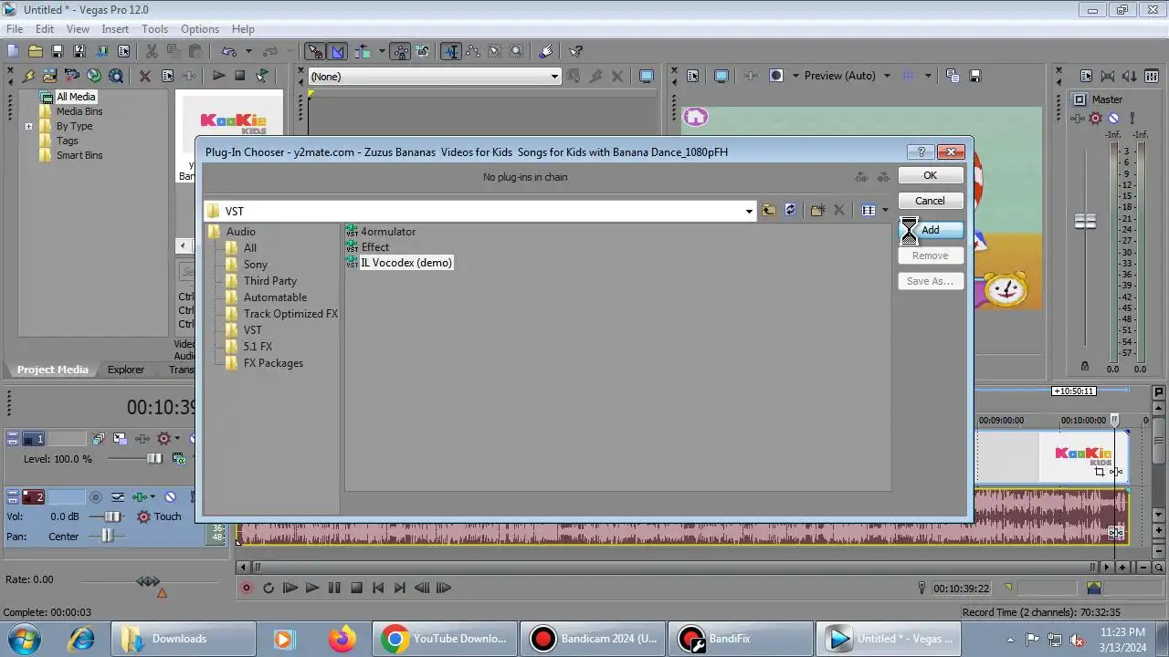The height and width of the screenshot is (657, 1169).
Task: Add the selected plug-in to chain
Action: [x=930, y=230]
